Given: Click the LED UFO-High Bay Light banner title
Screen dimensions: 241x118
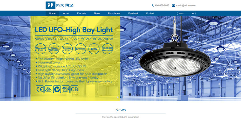Looking at the screenshot, I should point(74,30).
